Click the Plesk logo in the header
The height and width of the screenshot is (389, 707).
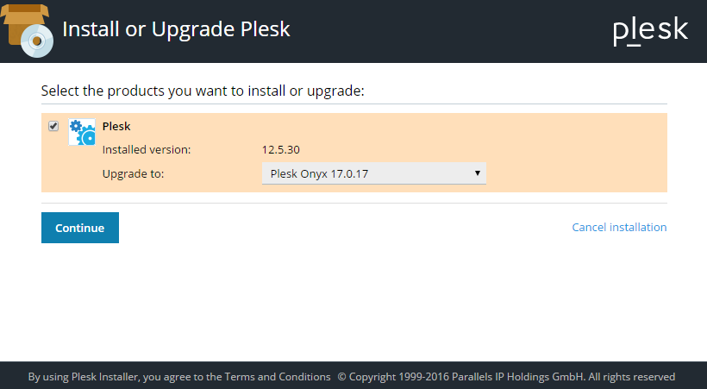point(650,30)
